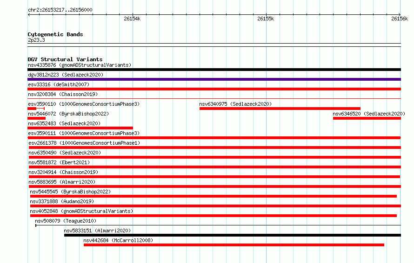
Task: Open nsv442684 McCarroll2008 variant label
Action: pos(118,240)
